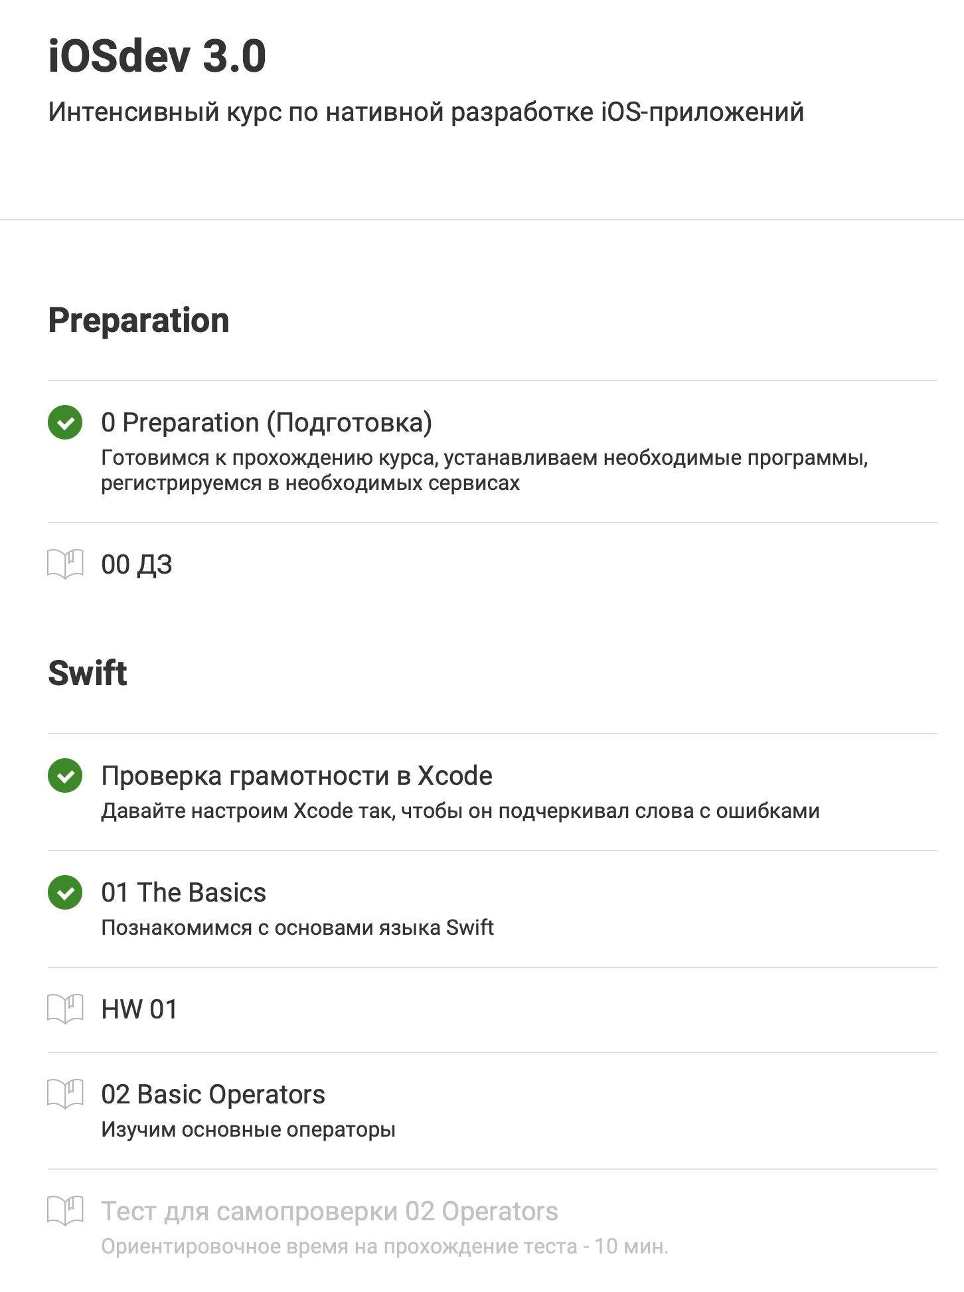Image resolution: width=964 pixels, height=1292 pixels.
Task: Click green checkmark beside 0 Preparation lesson
Action: click(x=65, y=422)
